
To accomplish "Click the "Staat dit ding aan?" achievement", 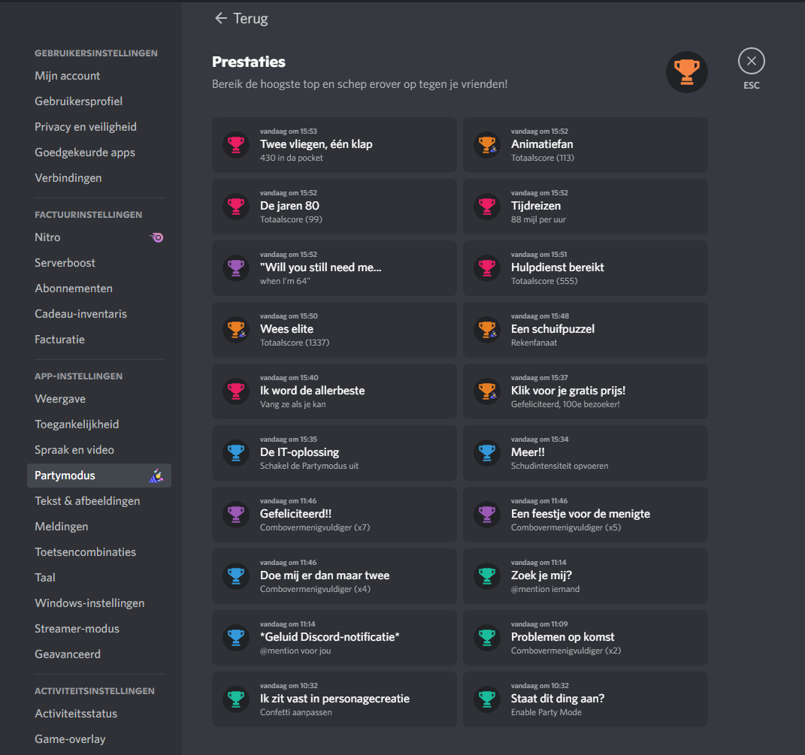I will click(x=585, y=699).
